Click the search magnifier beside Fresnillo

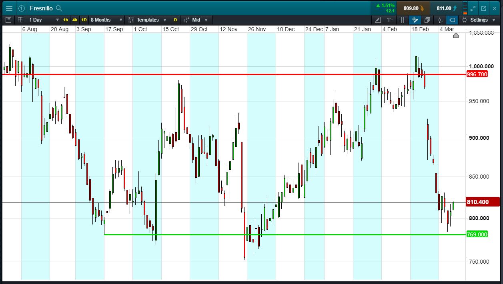[x=59, y=8]
